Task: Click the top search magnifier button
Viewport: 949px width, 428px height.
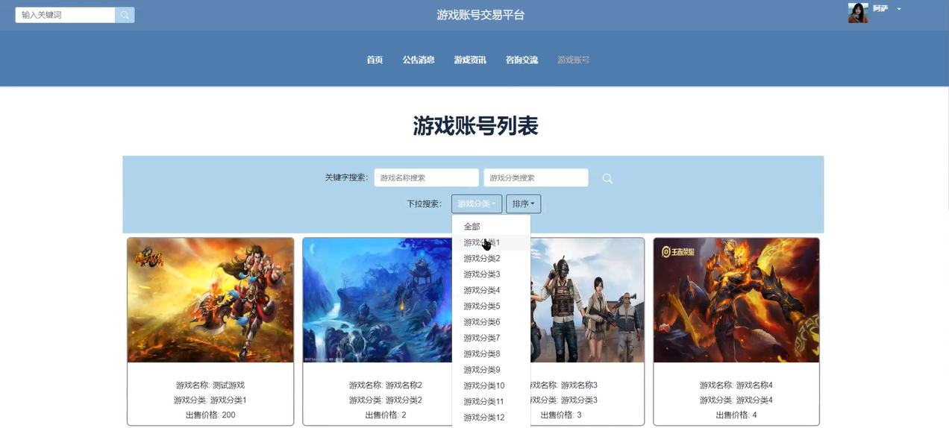Action: [125, 15]
